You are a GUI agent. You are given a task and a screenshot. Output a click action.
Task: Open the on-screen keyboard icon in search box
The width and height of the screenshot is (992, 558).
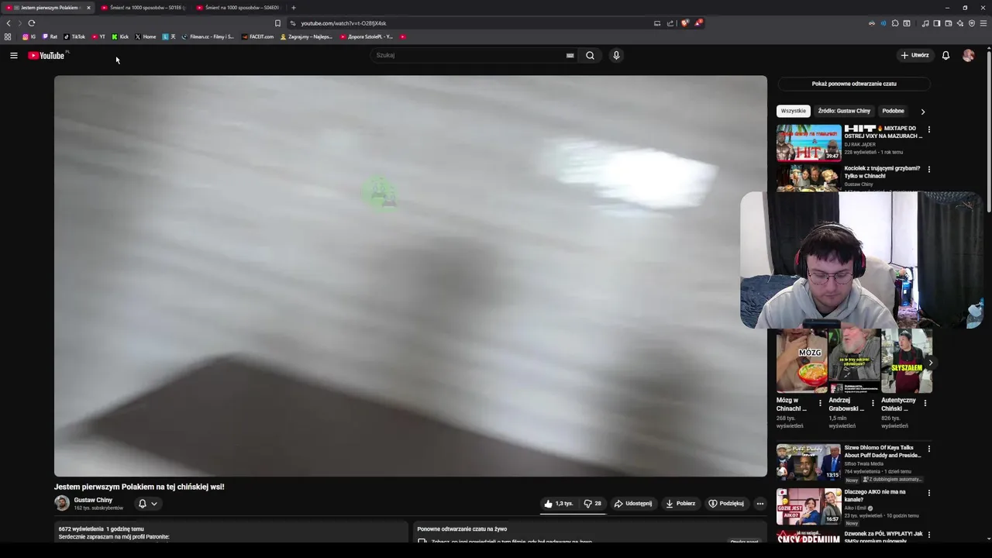coord(570,55)
